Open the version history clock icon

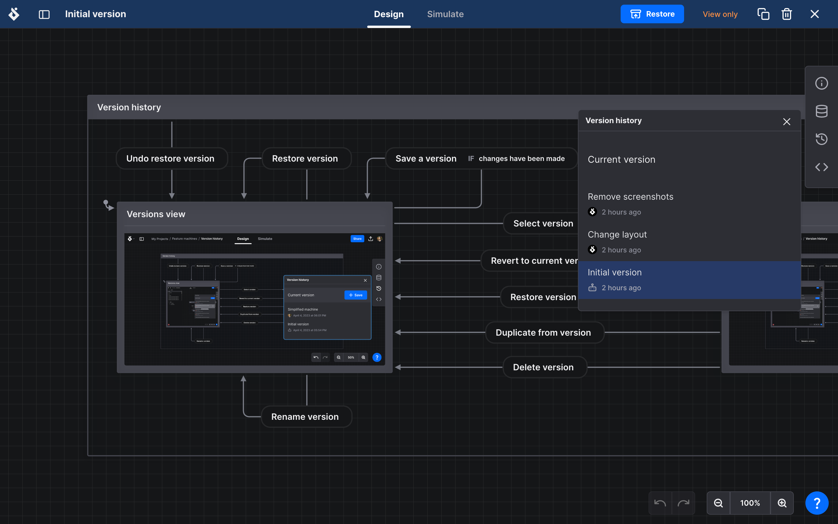pos(821,139)
